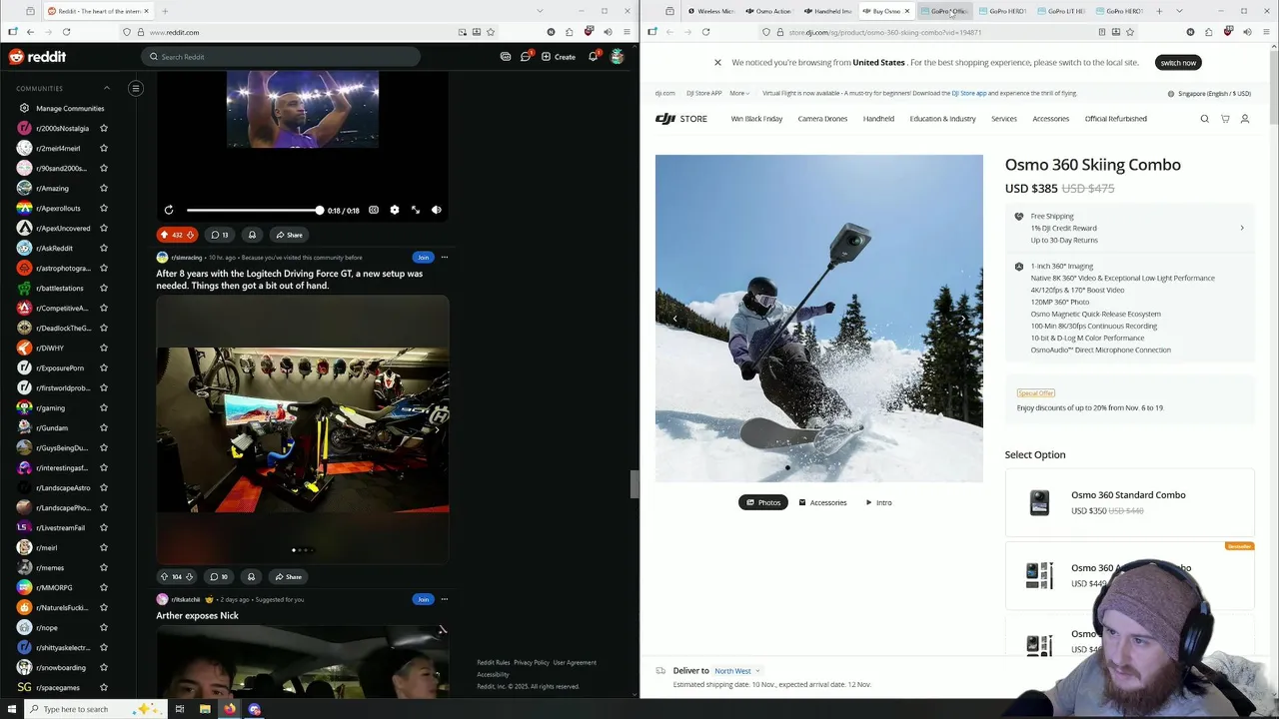Open the 13 comments button
The width and height of the screenshot is (1279, 719).
[219, 235]
